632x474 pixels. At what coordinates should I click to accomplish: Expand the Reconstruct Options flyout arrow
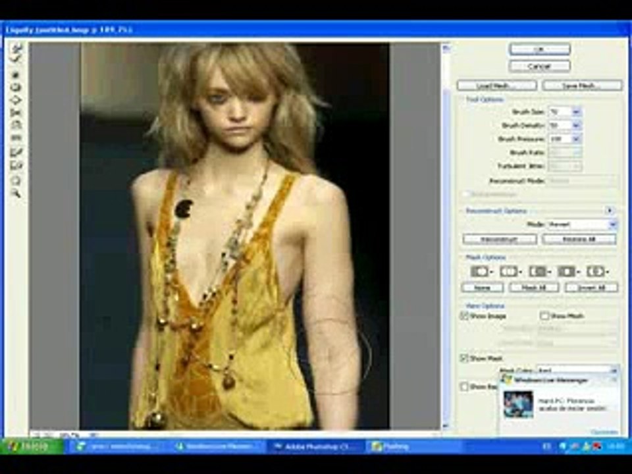[x=610, y=211]
